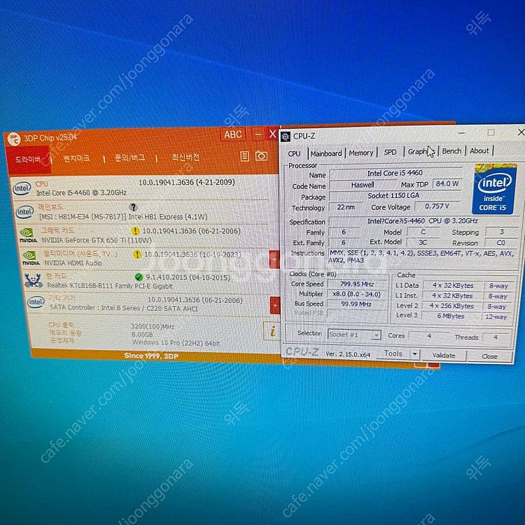Switch to the Mainboard tab in CPU-Z
The image size is (525, 525).
tap(326, 153)
